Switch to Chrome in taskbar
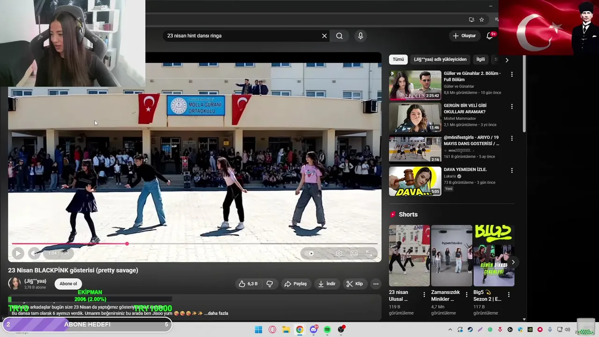 tap(299, 330)
